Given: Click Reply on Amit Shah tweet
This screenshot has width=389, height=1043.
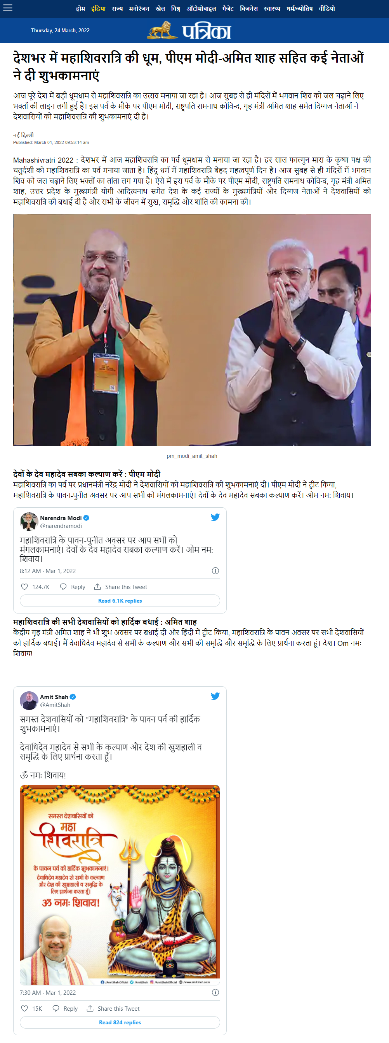Looking at the screenshot, I should [65, 1008].
